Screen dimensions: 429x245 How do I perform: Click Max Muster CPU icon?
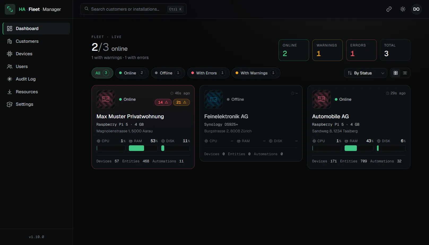click(98, 141)
